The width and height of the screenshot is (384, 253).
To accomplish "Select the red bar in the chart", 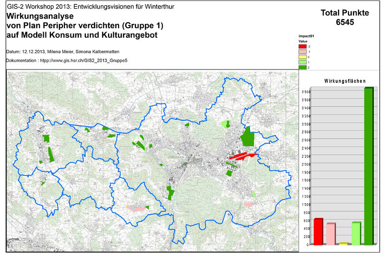I will coord(318,231).
